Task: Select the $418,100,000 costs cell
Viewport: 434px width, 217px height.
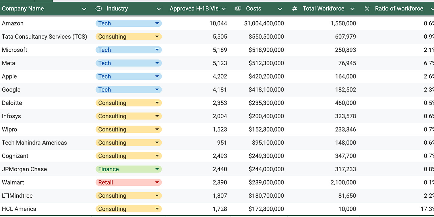Action: click(x=259, y=89)
